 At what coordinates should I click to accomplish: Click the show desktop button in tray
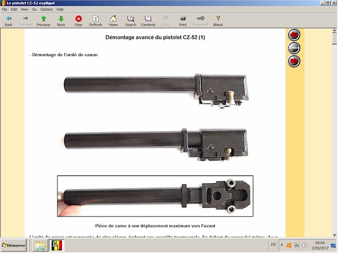click(333, 246)
